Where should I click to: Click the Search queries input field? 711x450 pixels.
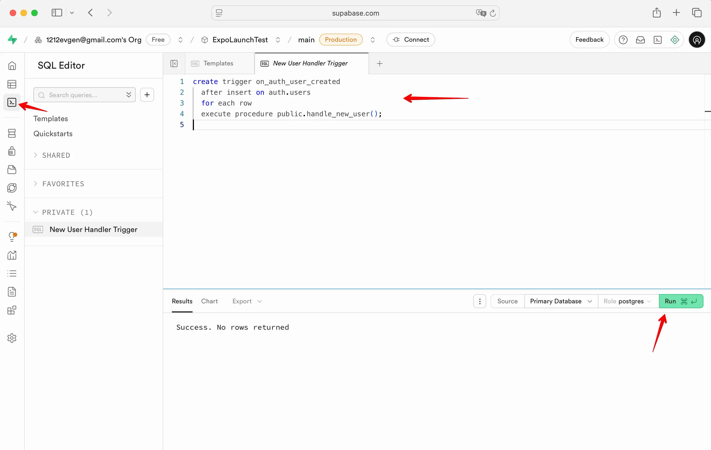[x=84, y=95]
